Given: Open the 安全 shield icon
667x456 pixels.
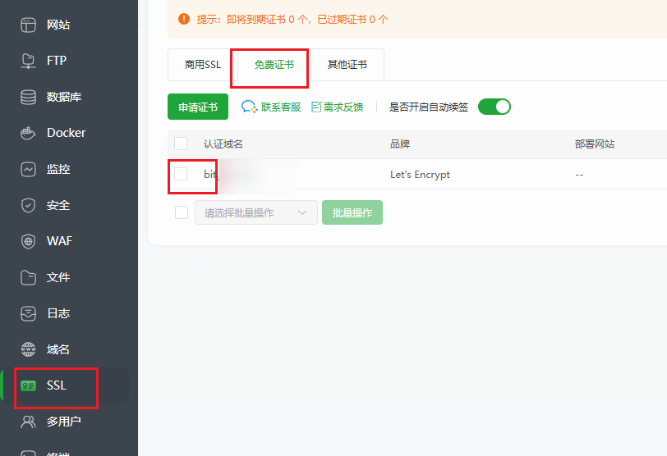Looking at the screenshot, I should (x=28, y=205).
